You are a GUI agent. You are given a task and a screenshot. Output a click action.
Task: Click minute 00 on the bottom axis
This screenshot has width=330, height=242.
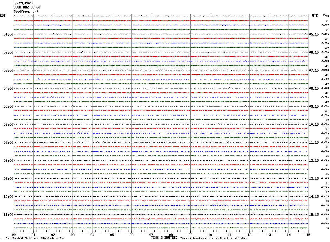click(x=14, y=235)
